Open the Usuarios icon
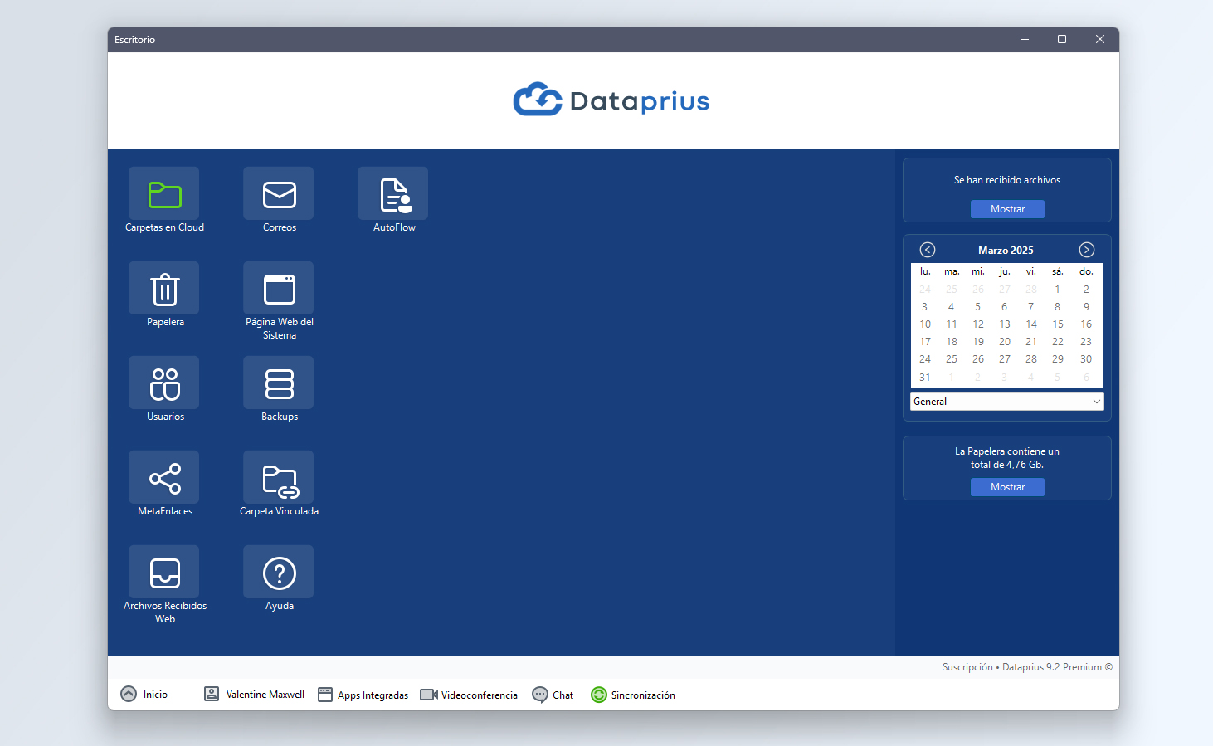1213x746 pixels. point(164,383)
